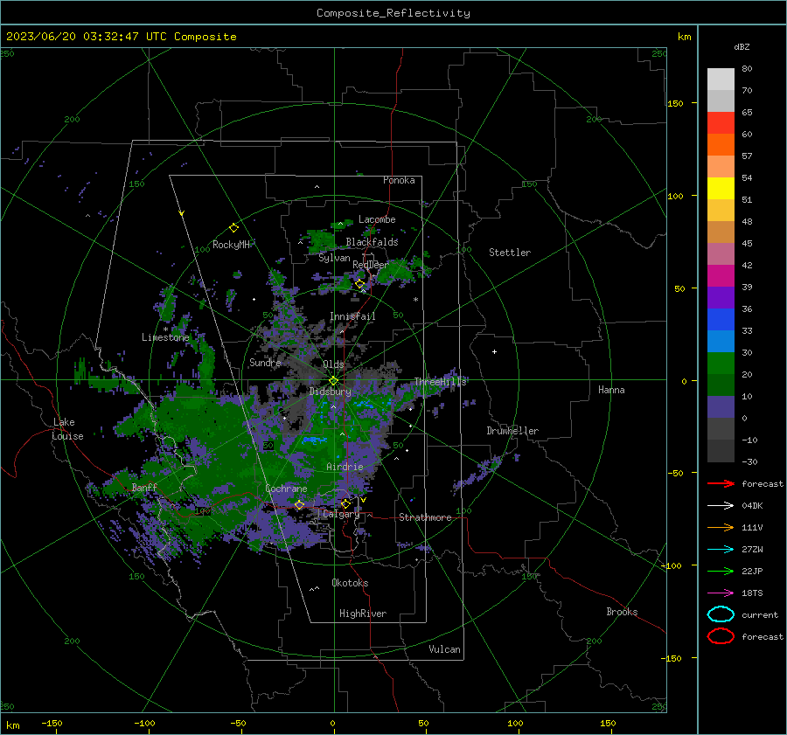
Task: Pick the bright green 20 dBZ swatch
Action: (x=721, y=364)
